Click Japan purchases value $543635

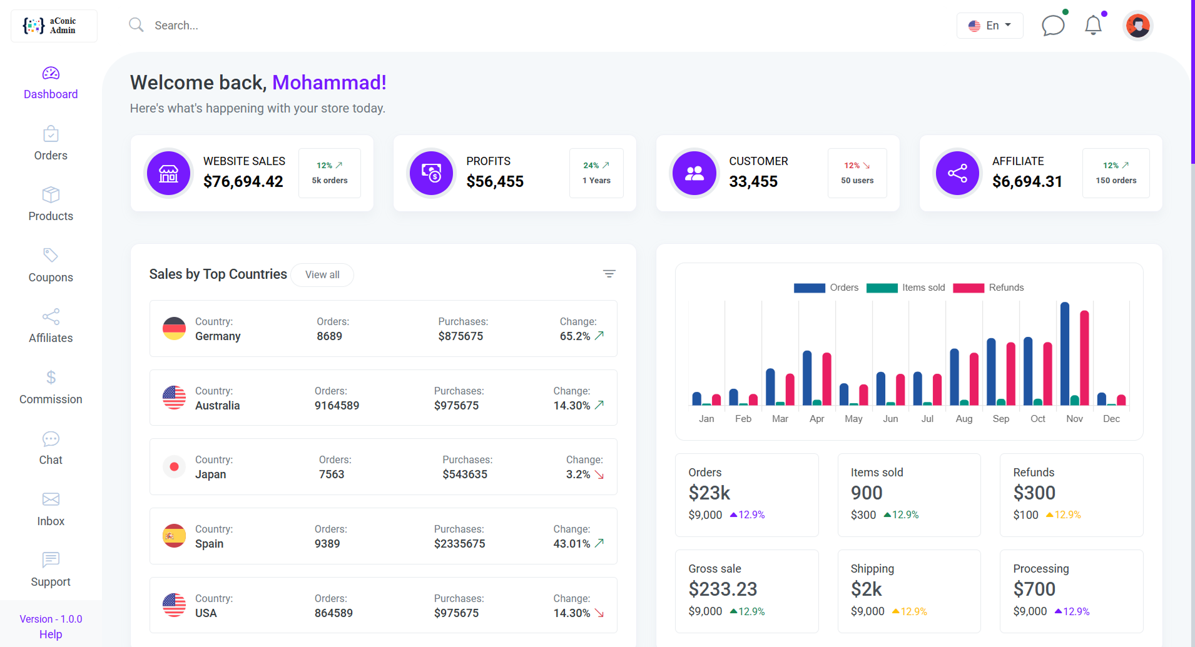(x=465, y=474)
